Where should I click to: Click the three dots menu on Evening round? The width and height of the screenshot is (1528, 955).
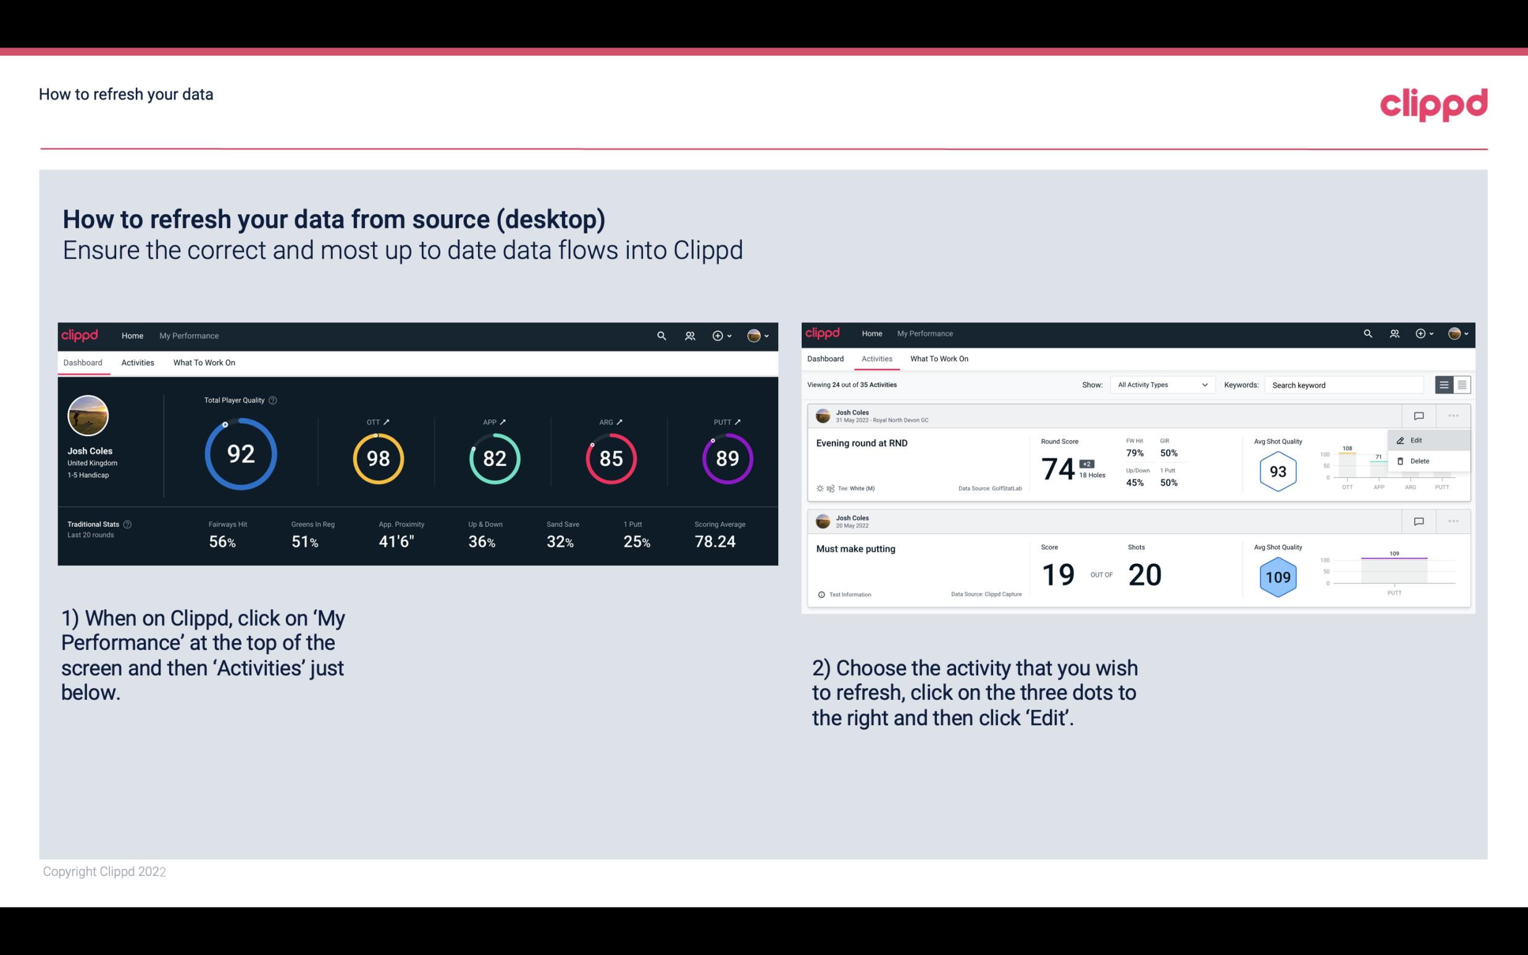[1452, 414]
